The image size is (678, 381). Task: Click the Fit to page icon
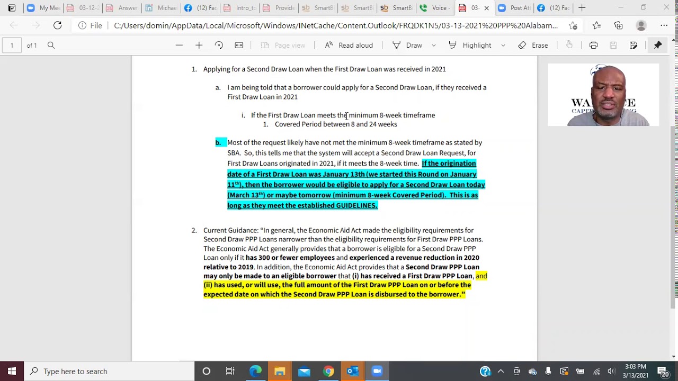239,46
